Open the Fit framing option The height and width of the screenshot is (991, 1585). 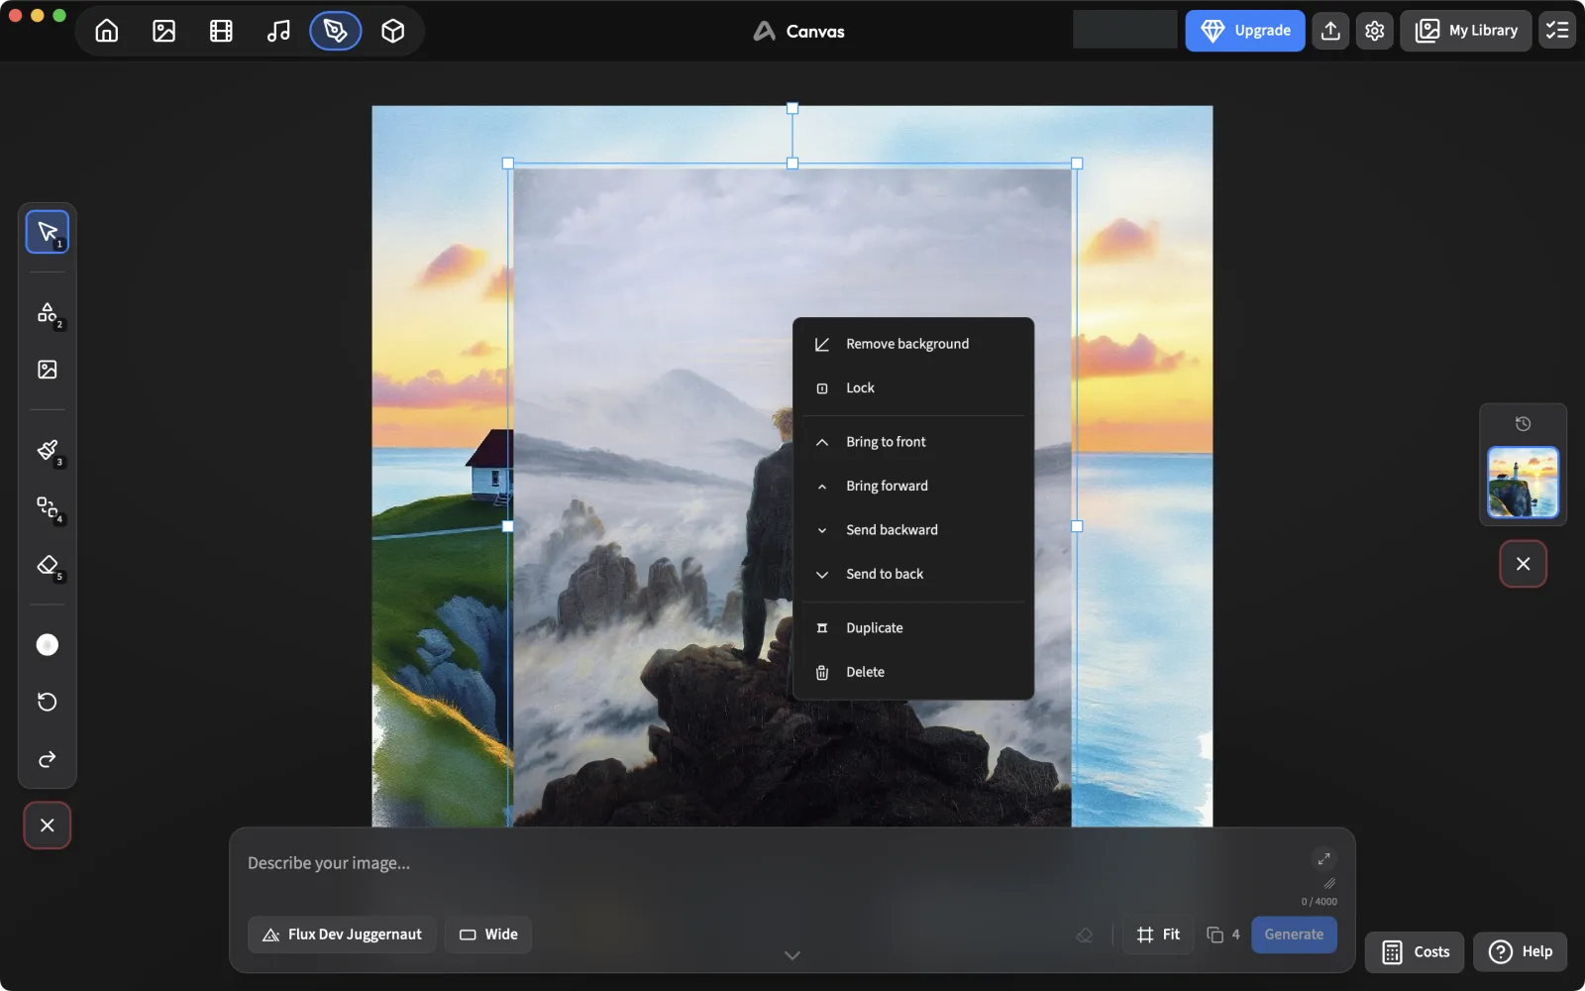click(x=1158, y=935)
